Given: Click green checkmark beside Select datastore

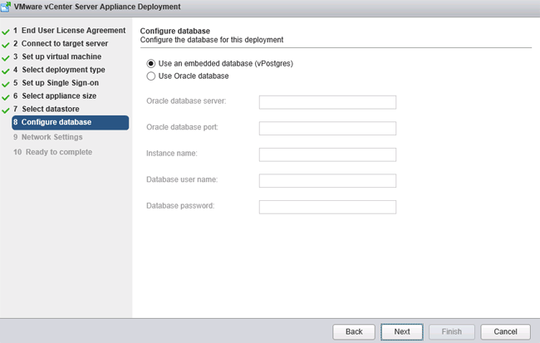Looking at the screenshot, I should click(6, 110).
